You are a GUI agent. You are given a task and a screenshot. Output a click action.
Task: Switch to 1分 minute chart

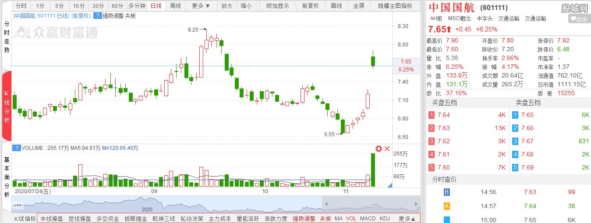(x=40, y=6)
